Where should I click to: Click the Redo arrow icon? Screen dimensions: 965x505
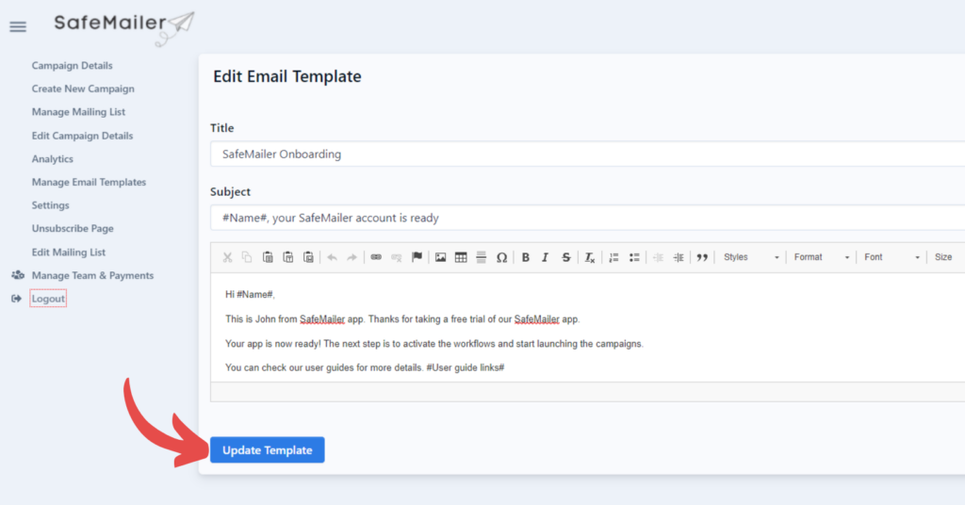(x=352, y=257)
